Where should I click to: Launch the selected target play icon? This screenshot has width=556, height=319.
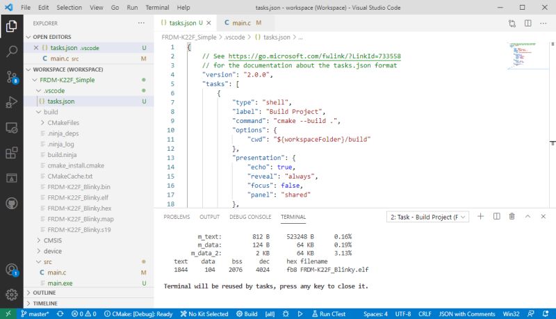click(300, 313)
